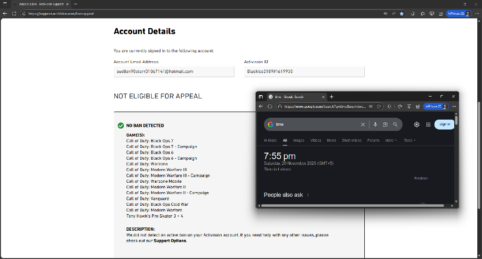The image size is (482, 259).
Task: Click the Google Sign in button
Action: (444, 124)
